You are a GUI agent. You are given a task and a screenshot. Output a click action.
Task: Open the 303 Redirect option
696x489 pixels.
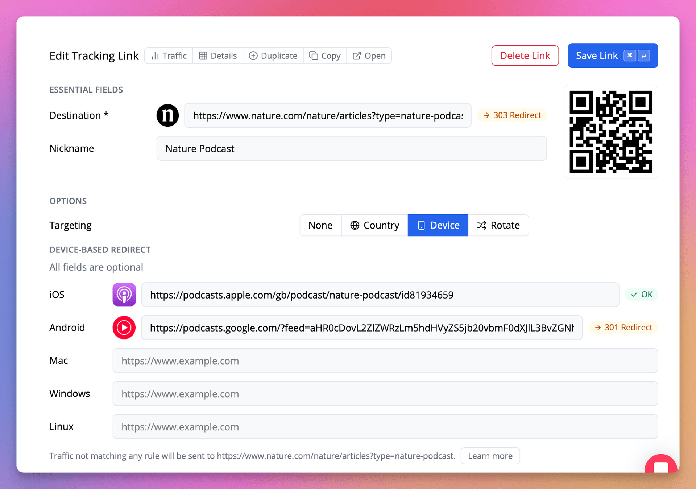[x=512, y=115]
